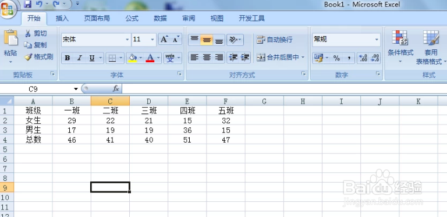
Task: Paste using the clipboard icon
Action: point(10,38)
